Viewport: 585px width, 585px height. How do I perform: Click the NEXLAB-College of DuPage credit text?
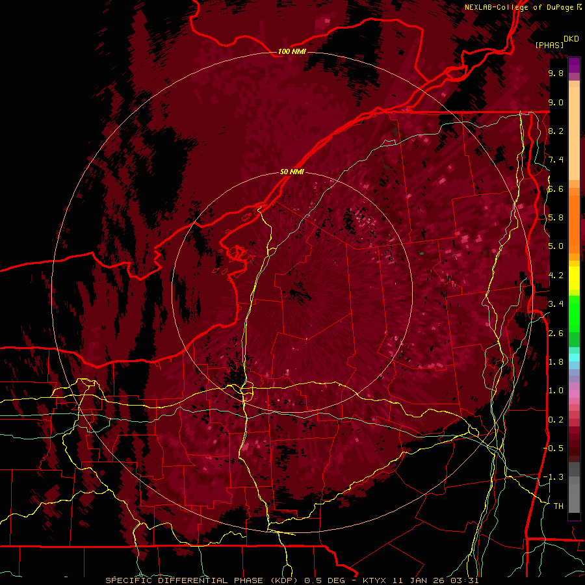click(x=519, y=7)
